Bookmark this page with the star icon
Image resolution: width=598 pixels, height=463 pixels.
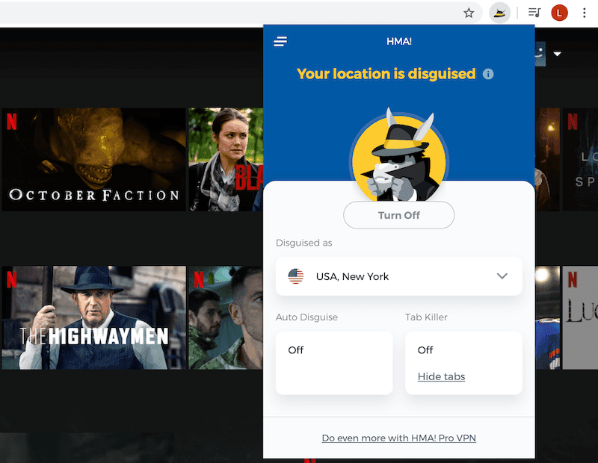point(469,13)
